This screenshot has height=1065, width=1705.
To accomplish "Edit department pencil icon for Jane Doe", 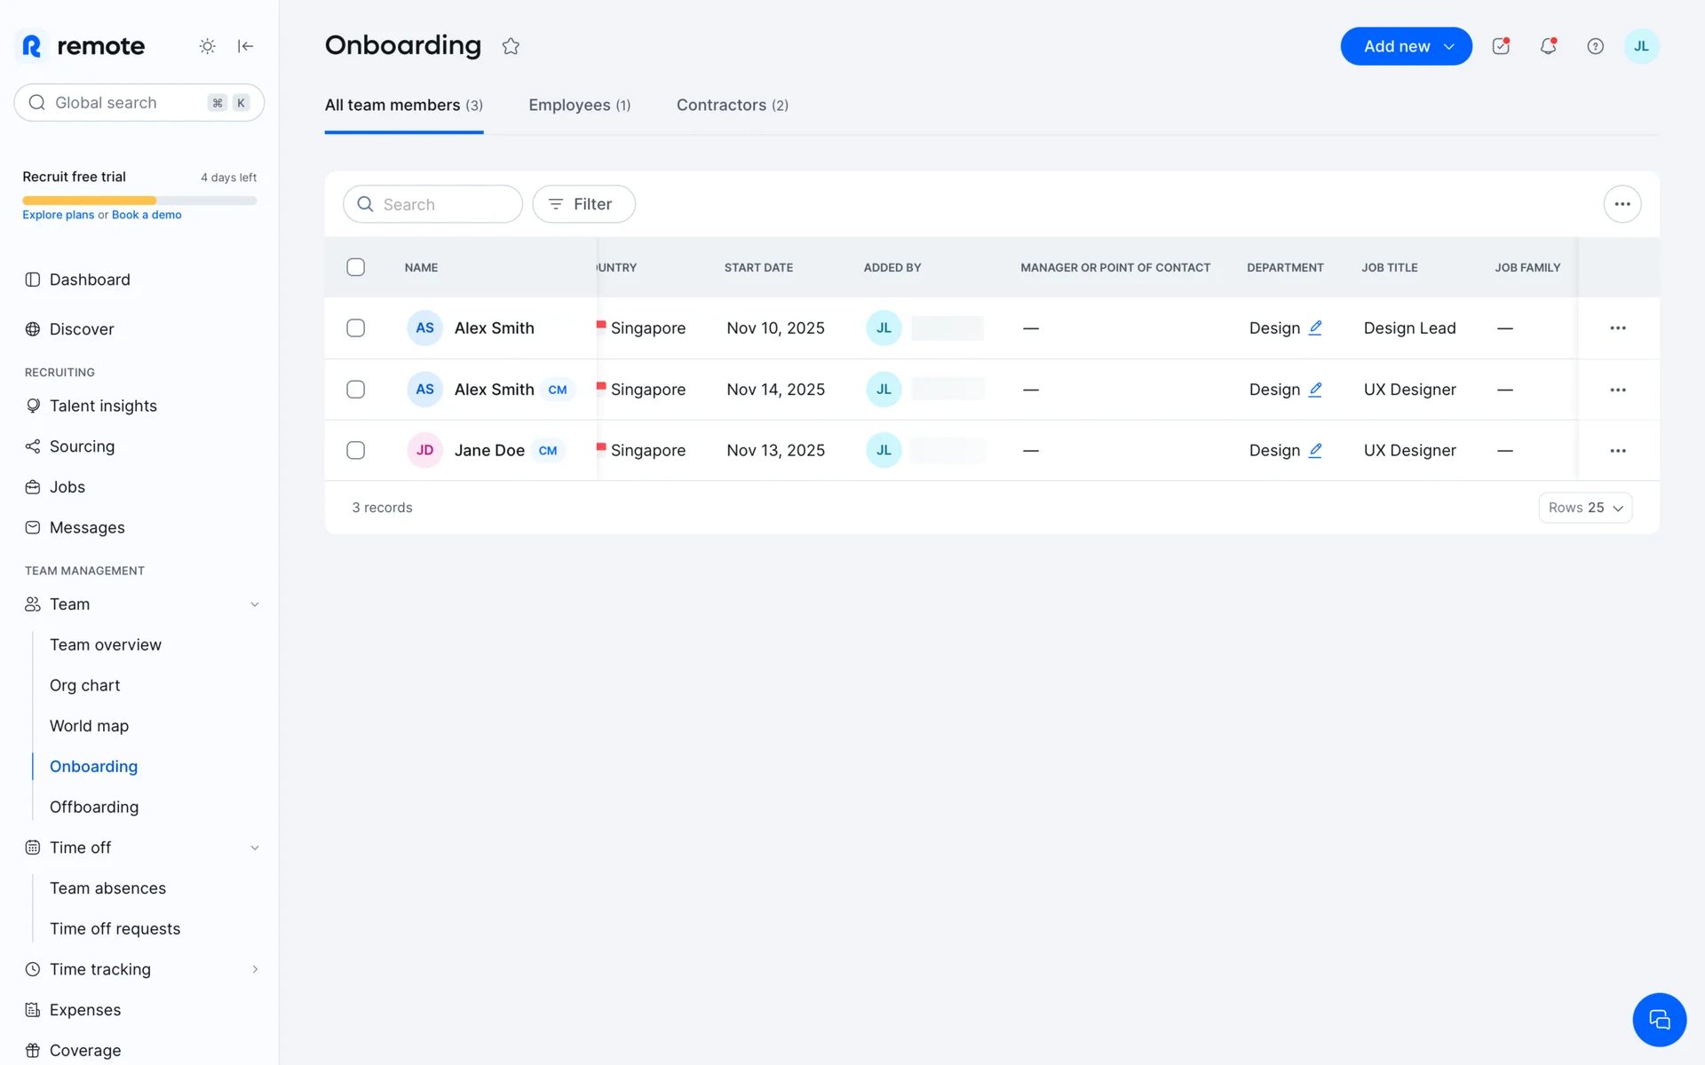I will coord(1315,450).
